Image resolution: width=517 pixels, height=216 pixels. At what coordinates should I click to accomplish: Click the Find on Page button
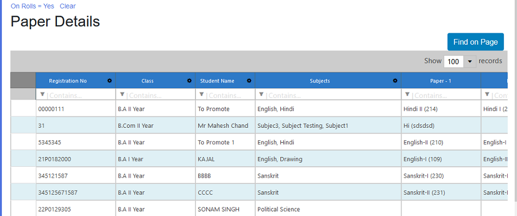click(476, 42)
